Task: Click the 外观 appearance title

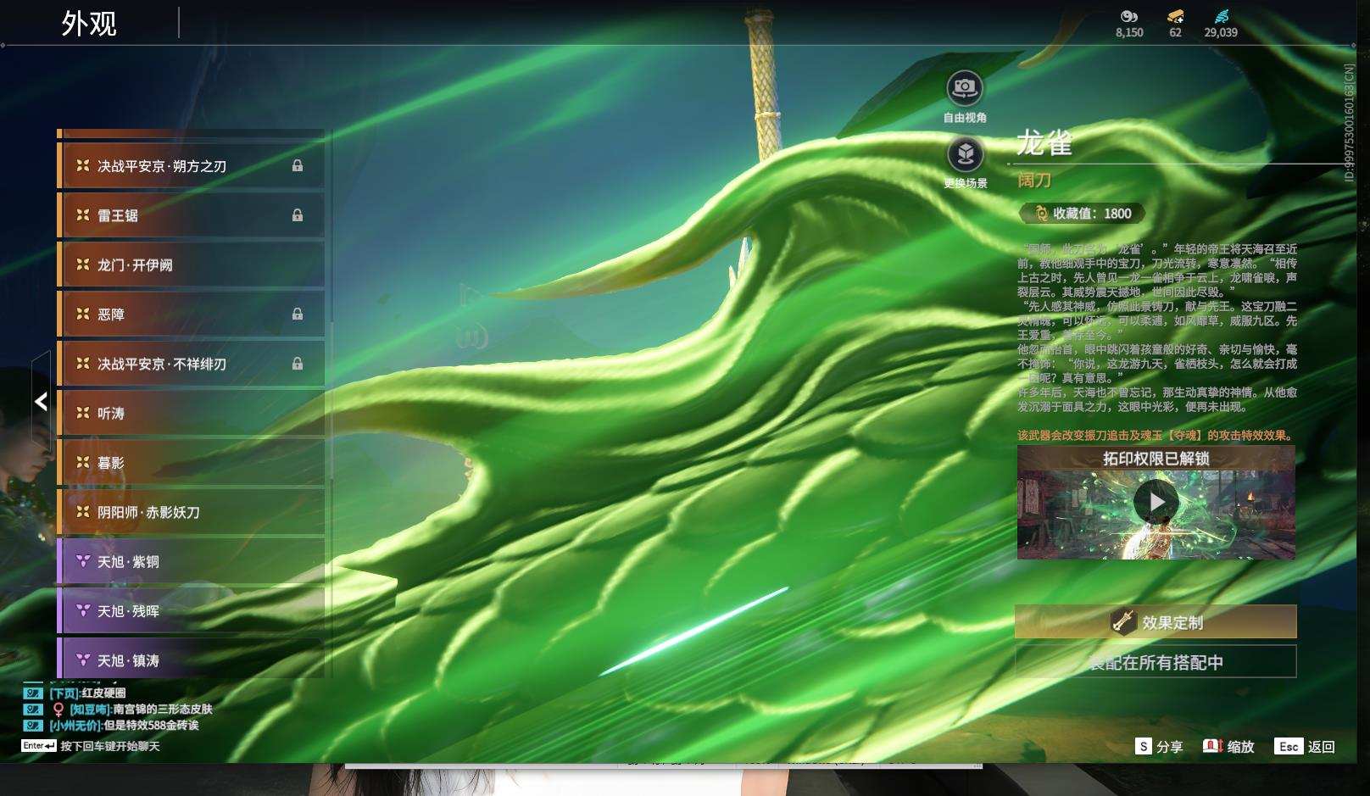Action: pyautogui.click(x=89, y=23)
